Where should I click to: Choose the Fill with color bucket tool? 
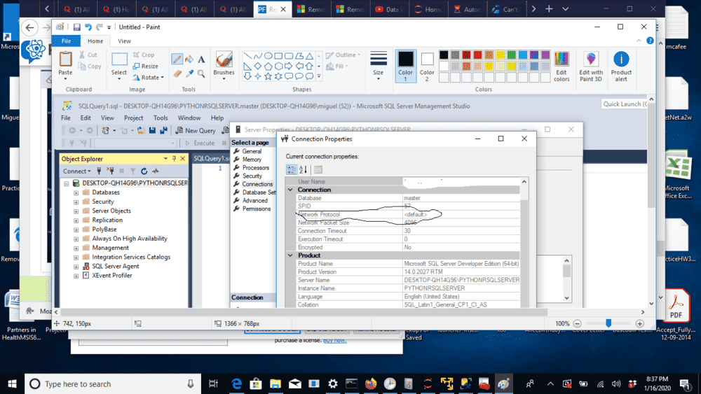189,59
